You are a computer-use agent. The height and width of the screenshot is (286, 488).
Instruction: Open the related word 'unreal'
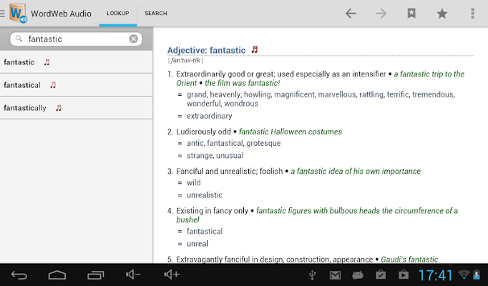(x=197, y=244)
